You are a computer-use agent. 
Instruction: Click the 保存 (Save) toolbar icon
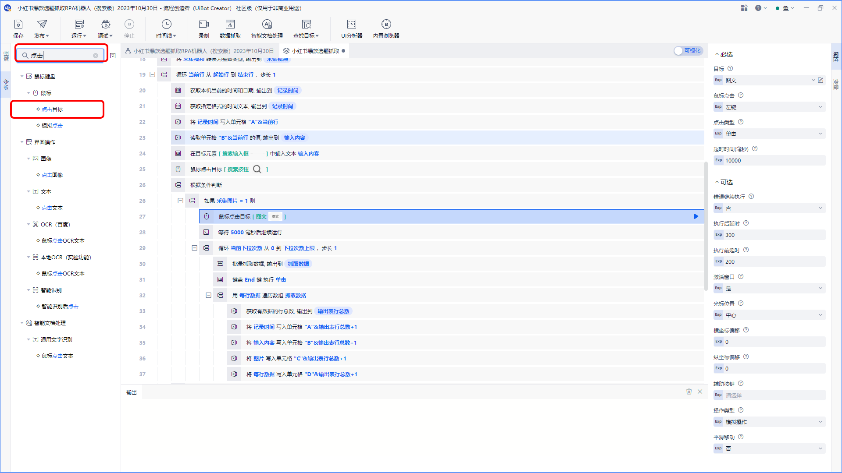[x=18, y=29]
